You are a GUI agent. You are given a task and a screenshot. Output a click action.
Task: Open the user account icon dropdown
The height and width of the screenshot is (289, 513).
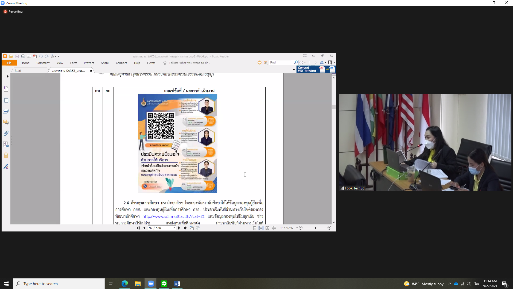(x=331, y=63)
